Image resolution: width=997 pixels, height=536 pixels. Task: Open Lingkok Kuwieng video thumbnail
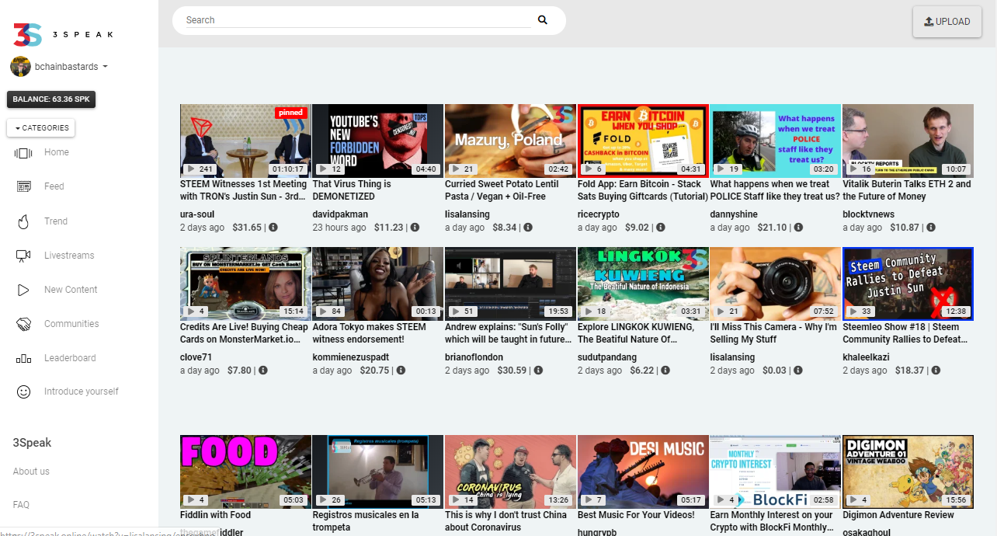(643, 284)
